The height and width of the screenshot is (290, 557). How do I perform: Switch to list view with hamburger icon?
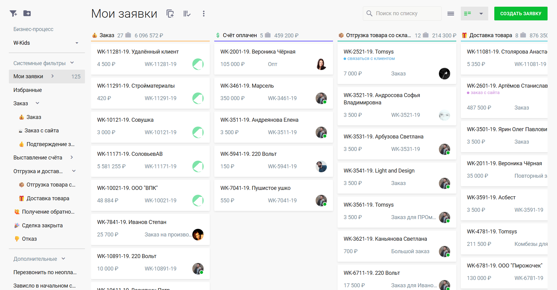451,14
